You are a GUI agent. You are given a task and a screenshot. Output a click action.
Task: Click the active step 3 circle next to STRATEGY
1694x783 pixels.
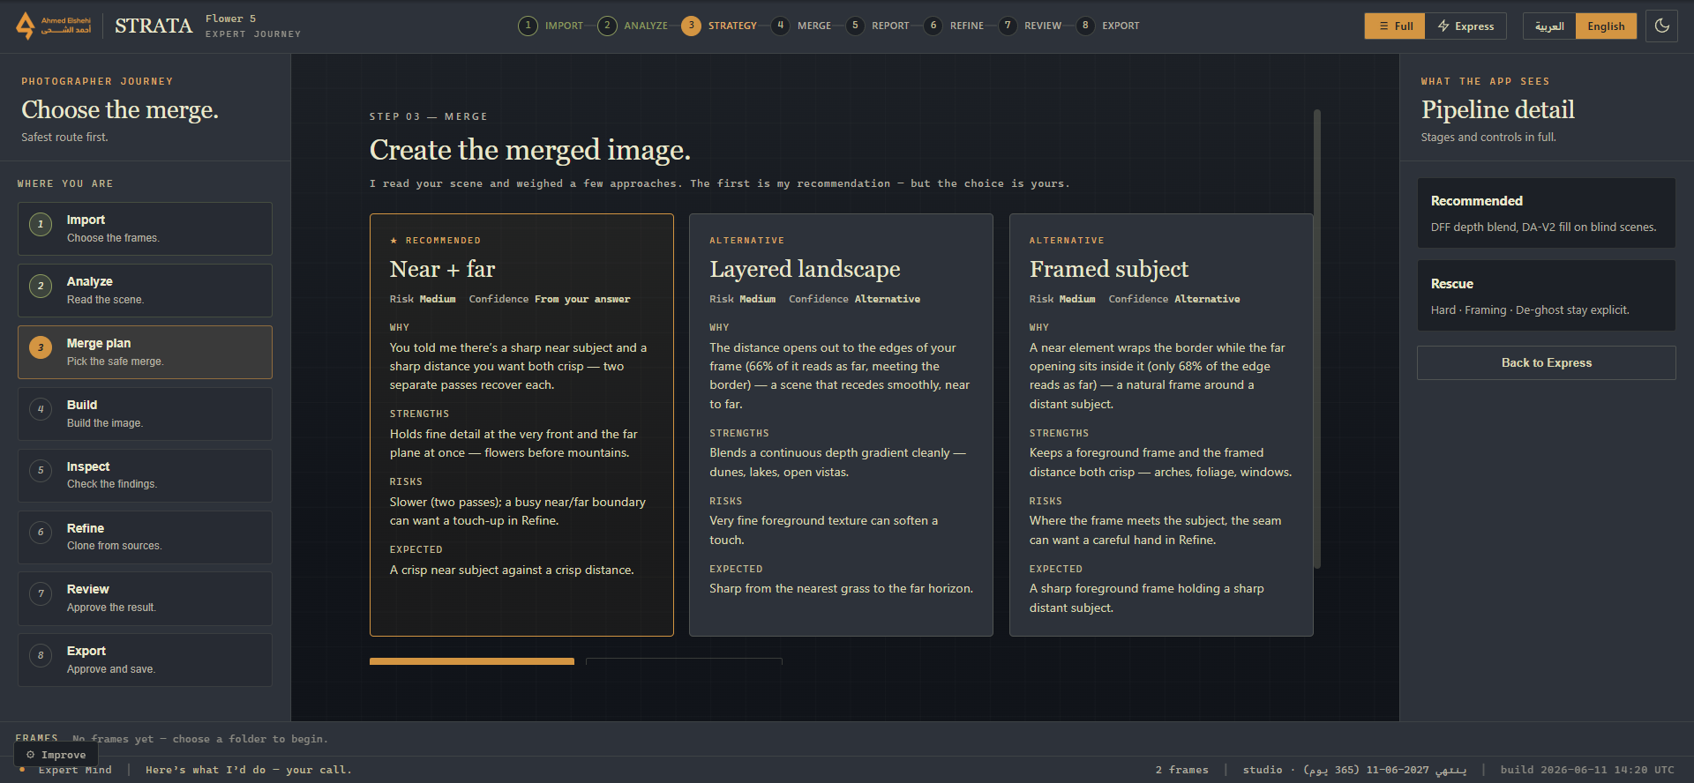pyautogui.click(x=691, y=26)
